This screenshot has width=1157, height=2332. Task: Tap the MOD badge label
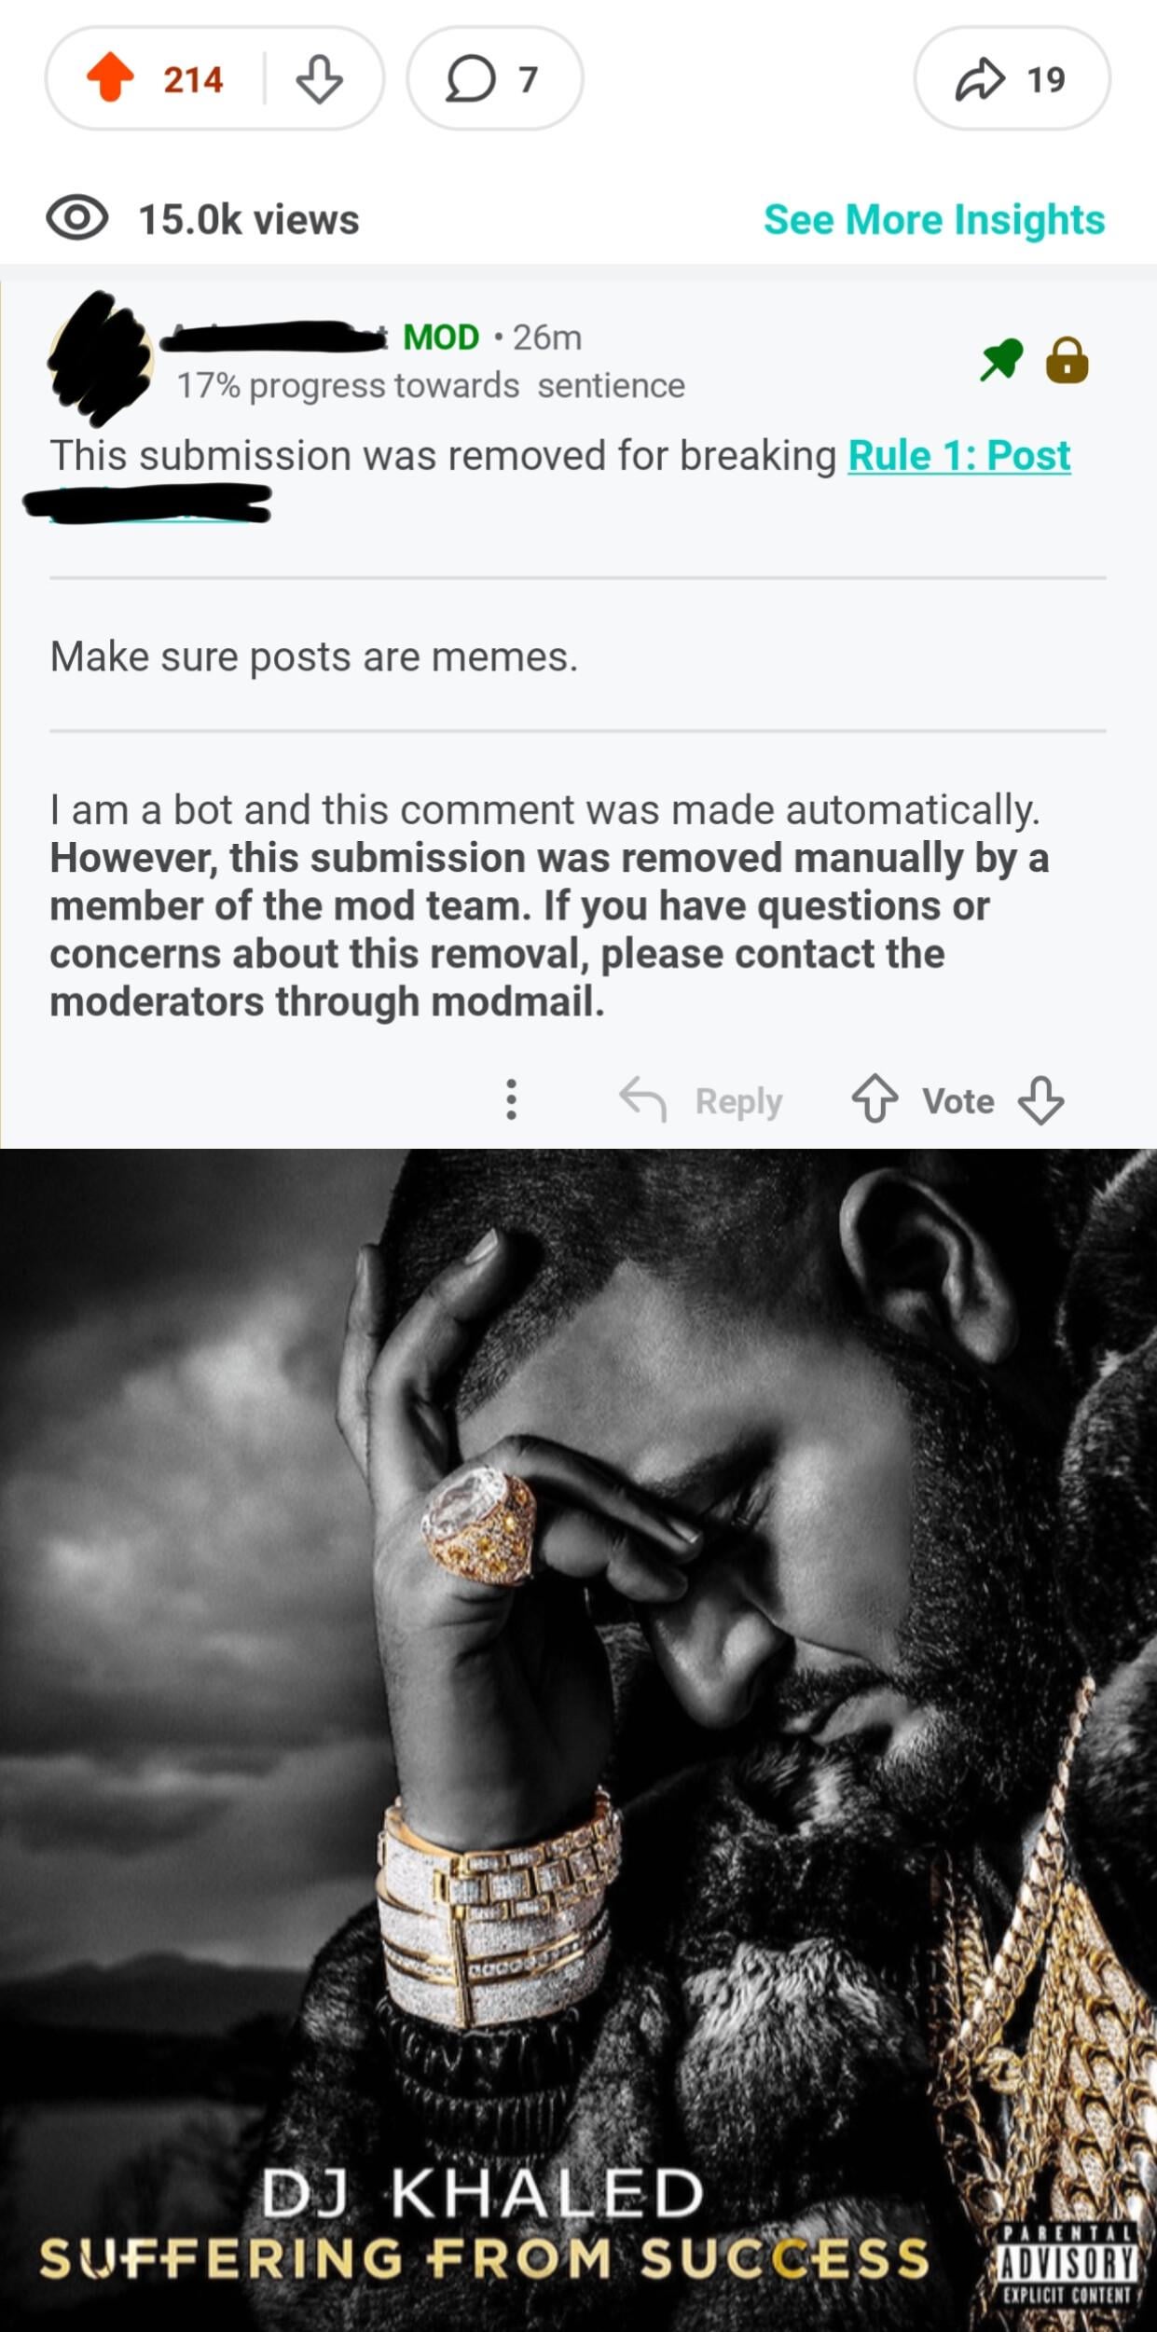point(441,338)
